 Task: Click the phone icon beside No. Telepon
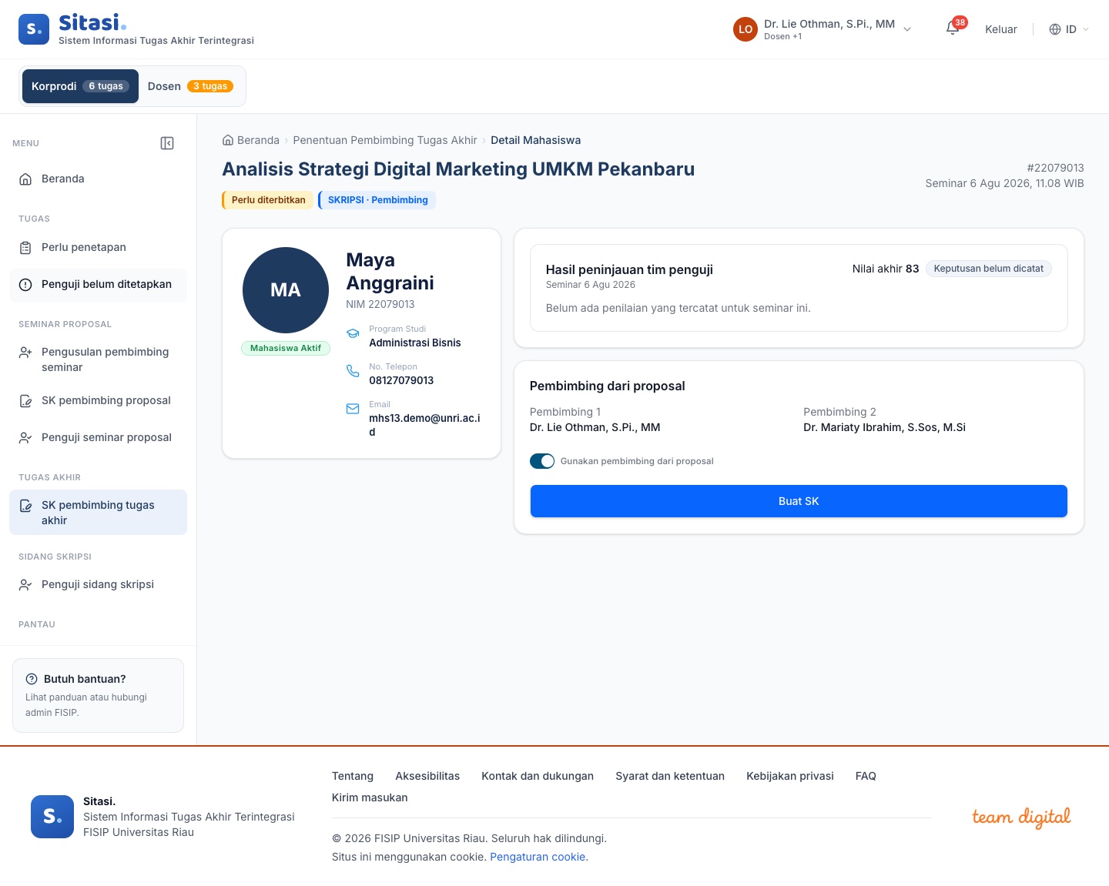pos(353,371)
